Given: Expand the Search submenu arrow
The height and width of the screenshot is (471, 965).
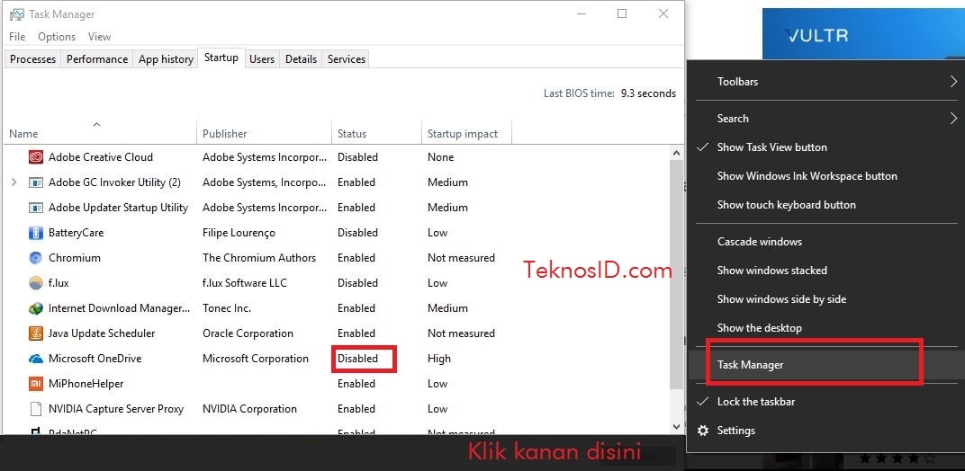Looking at the screenshot, I should [x=953, y=118].
